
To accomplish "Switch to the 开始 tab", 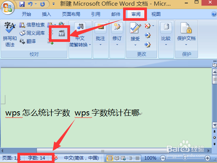I will coord(27,14).
